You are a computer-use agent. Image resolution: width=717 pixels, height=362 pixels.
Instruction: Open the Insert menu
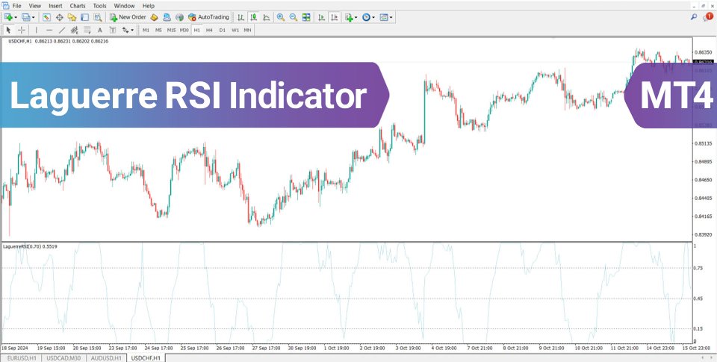point(56,6)
